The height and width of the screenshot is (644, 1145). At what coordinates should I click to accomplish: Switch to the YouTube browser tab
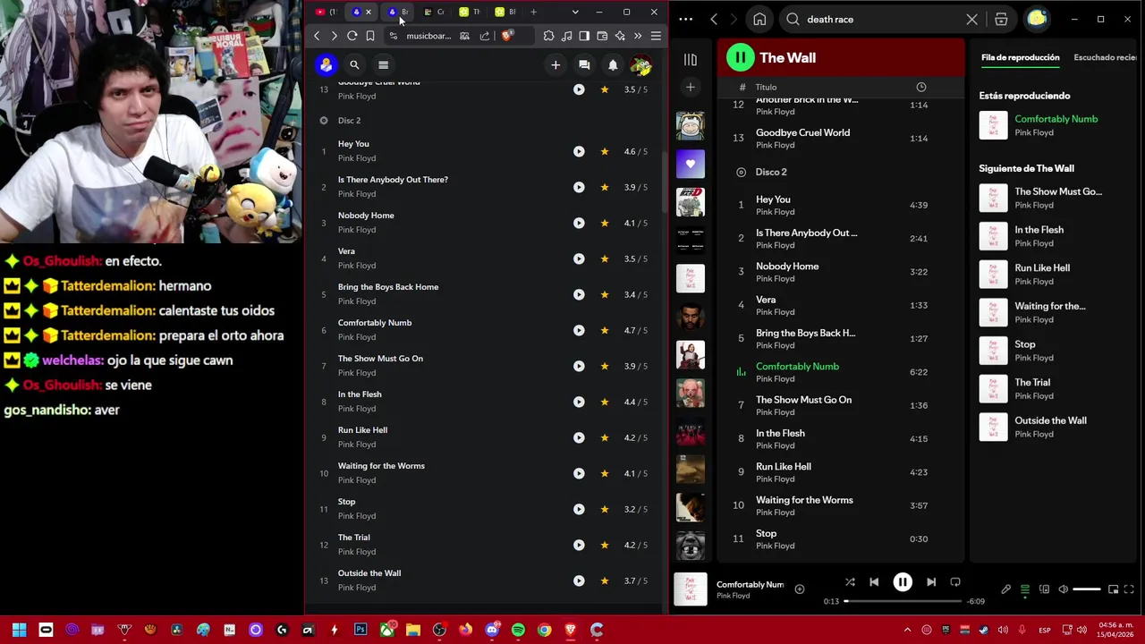[324, 12]
